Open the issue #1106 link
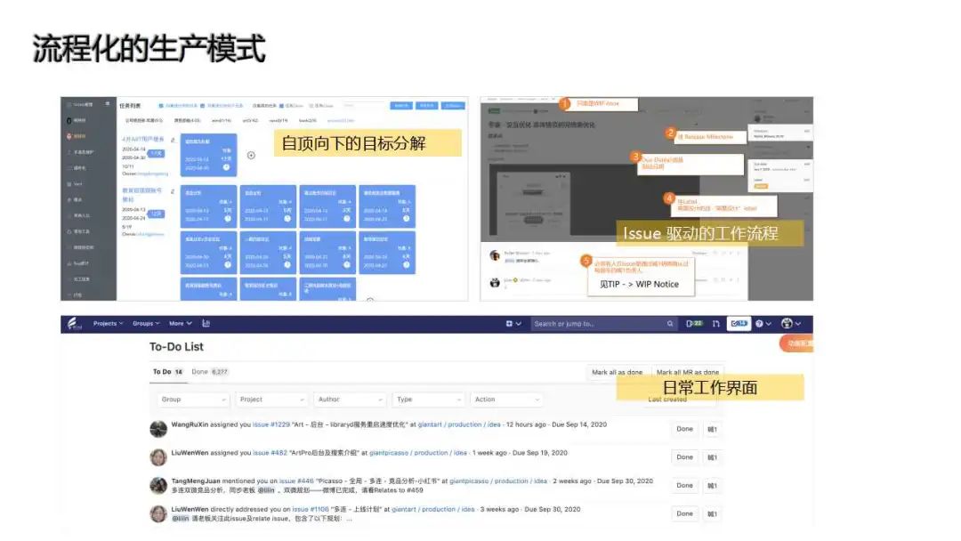Viewport: 961px width, 541px height. [311, 509]
